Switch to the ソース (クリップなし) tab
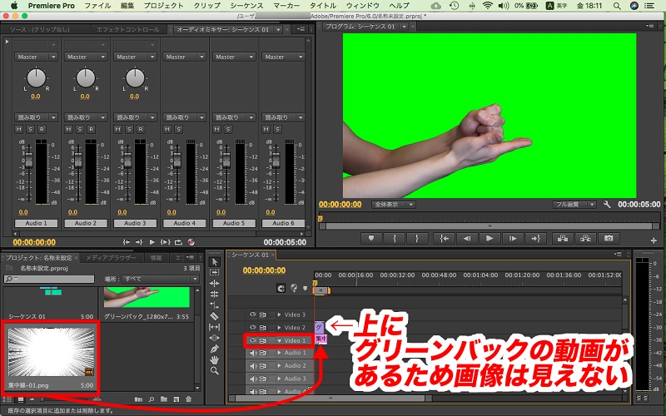The height and width of the screenshot is (416, 666). [x=39, y=29]
